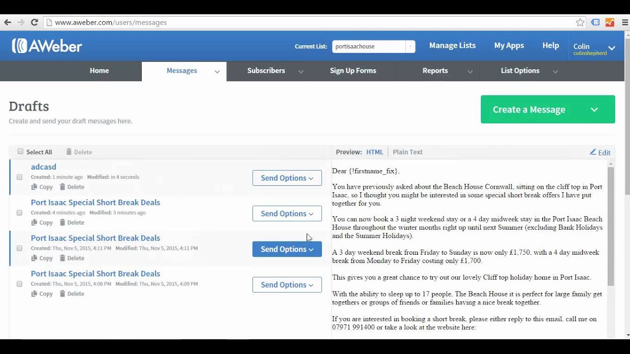Open the draft title created at 4:08 PM

(95, 273)
